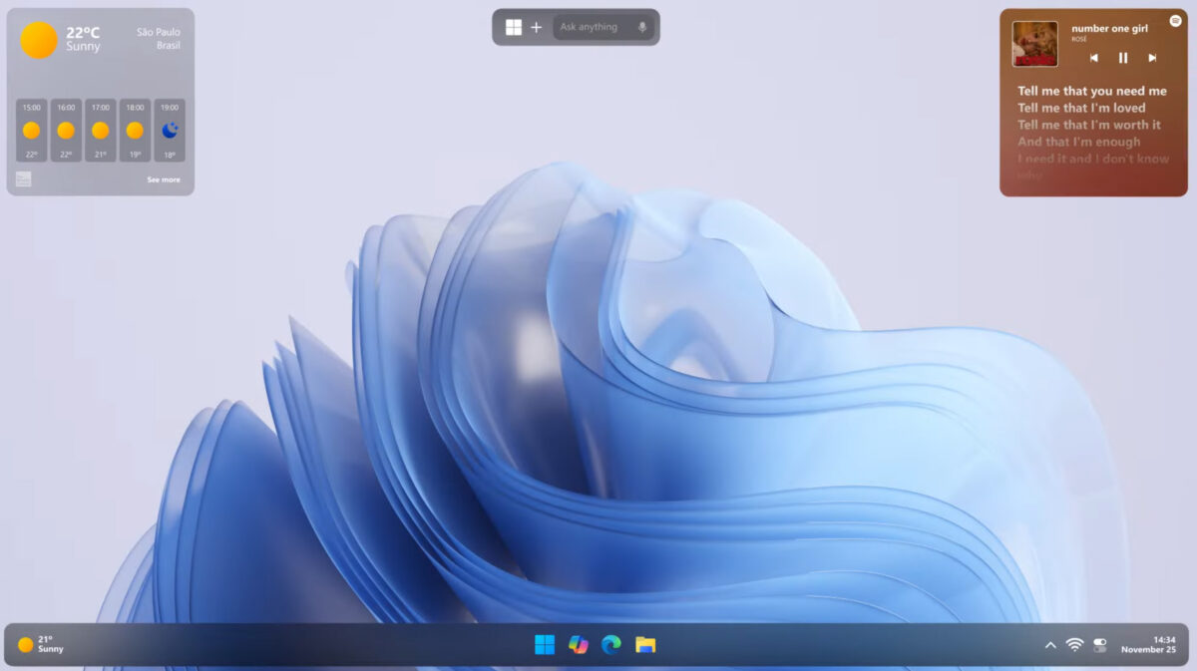Click the MSN logo on the weather widget

point(23,178)
